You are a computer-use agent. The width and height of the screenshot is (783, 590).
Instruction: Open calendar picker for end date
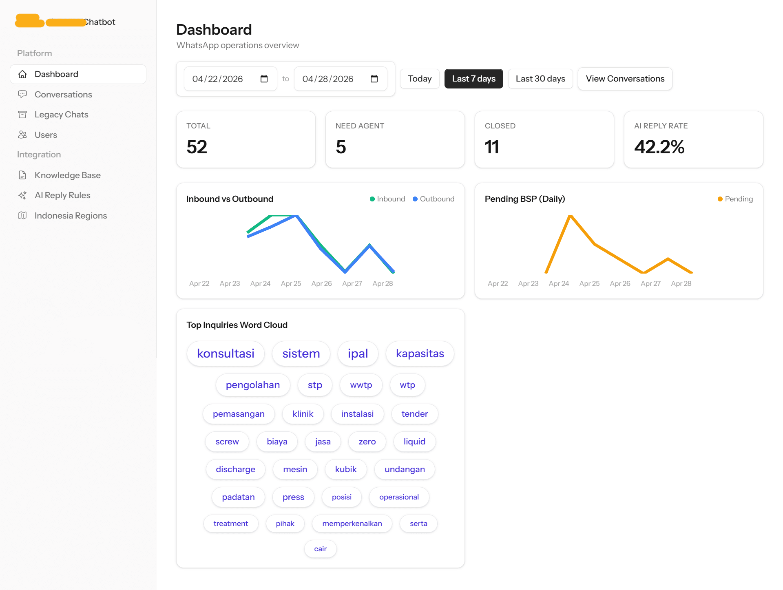(374, 79)
